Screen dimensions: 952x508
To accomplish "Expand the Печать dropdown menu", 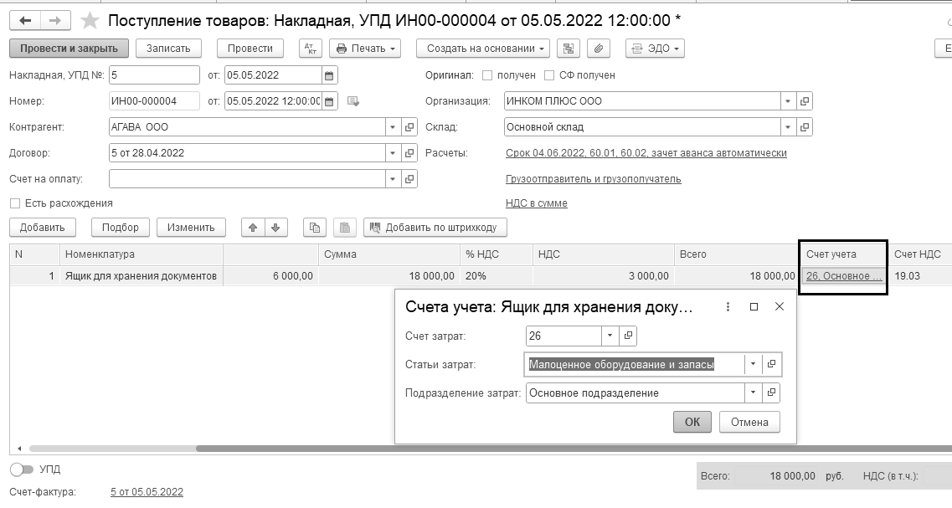I will (365, 49).
